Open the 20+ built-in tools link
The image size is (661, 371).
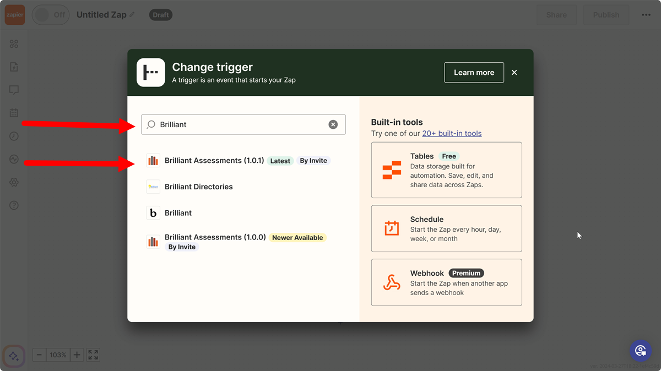coord(452,133)
